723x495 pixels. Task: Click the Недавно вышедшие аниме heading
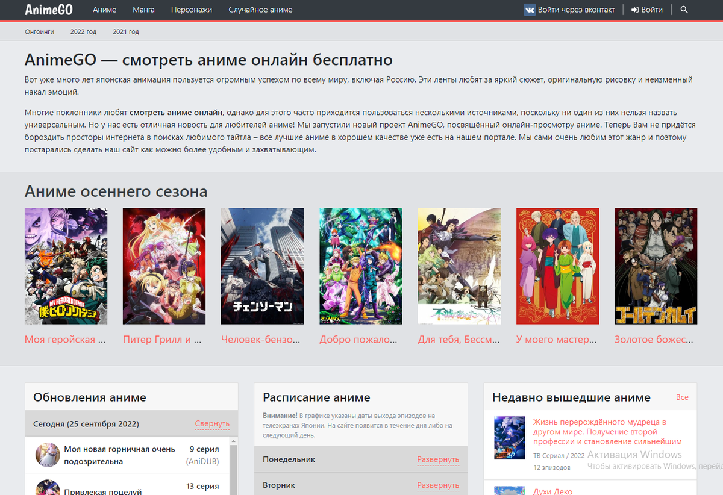571,397
